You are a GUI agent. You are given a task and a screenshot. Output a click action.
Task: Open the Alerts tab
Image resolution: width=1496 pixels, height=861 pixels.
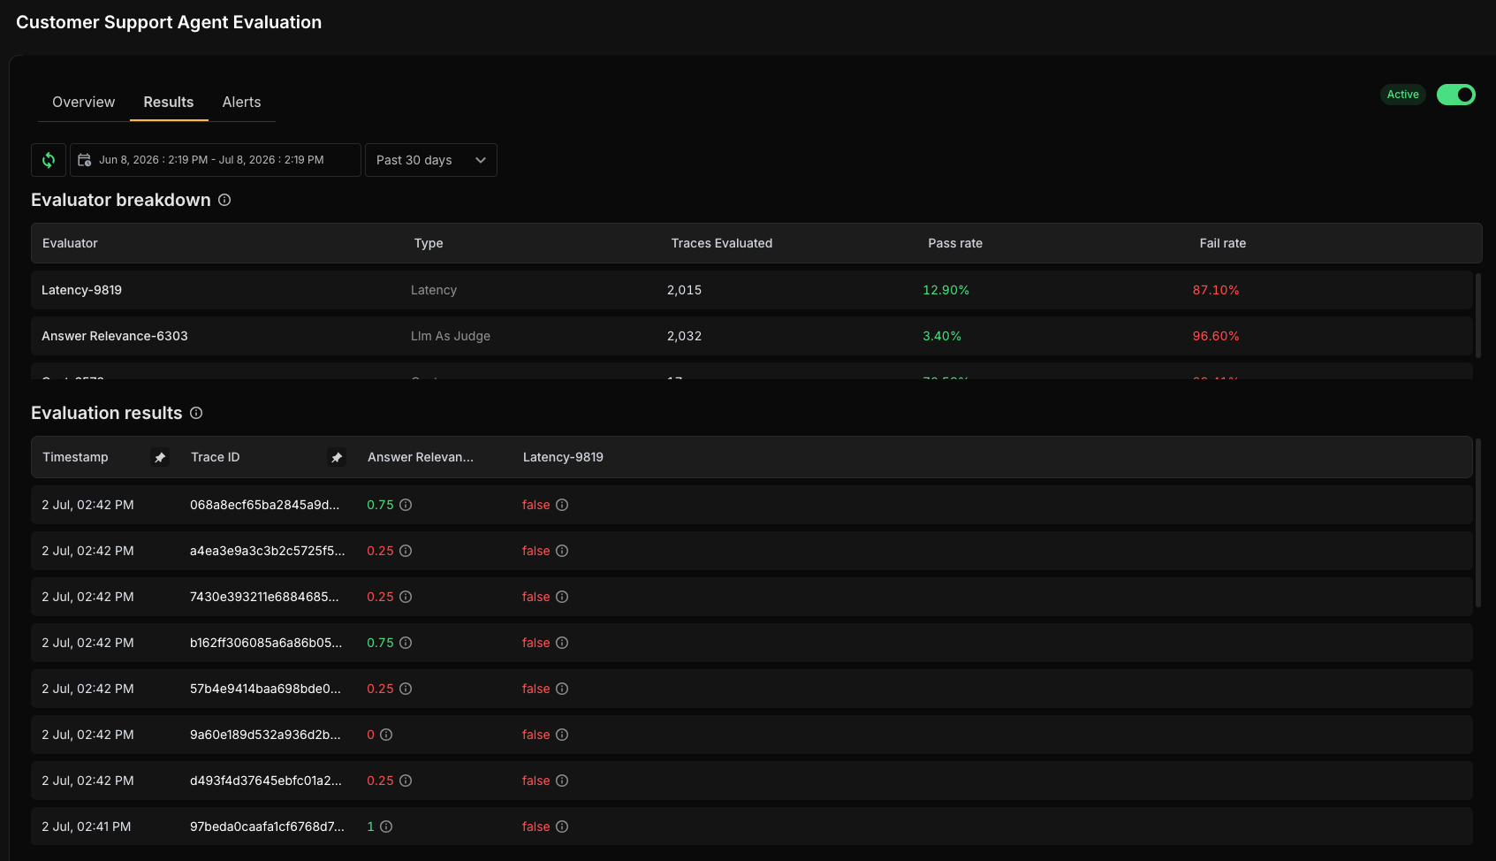coord(241,103)
